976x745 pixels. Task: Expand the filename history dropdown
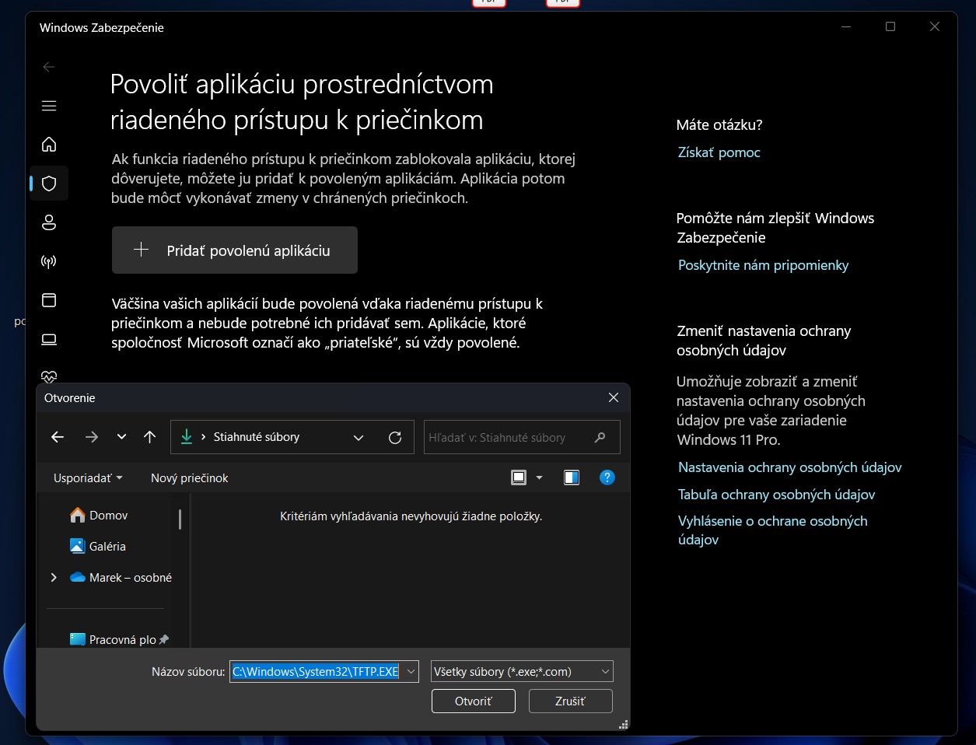point(411,671)
